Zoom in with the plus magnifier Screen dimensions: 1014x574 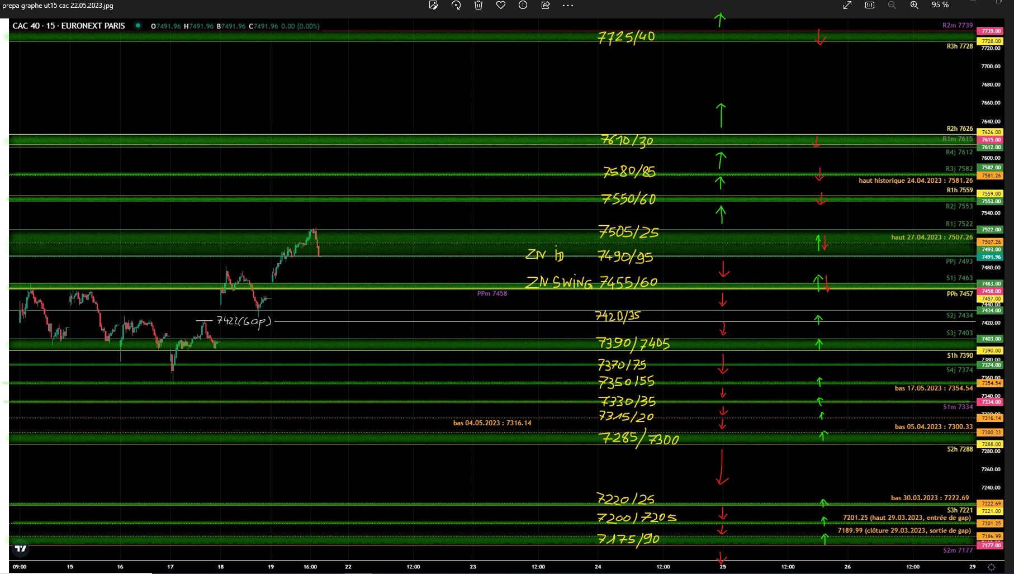(x=915, y=5)
